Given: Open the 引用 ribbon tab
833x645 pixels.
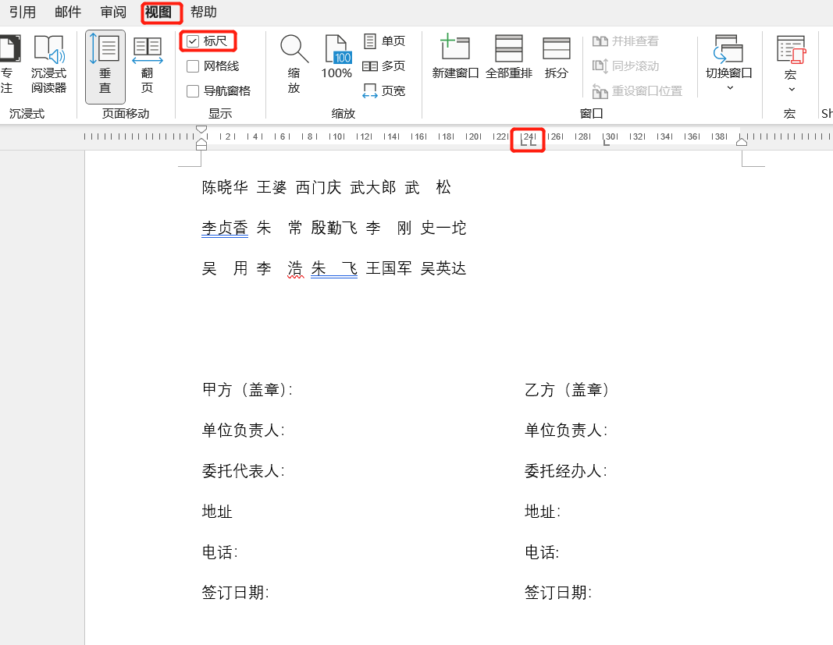Looking at the screenshot, I should pos(23,12).
